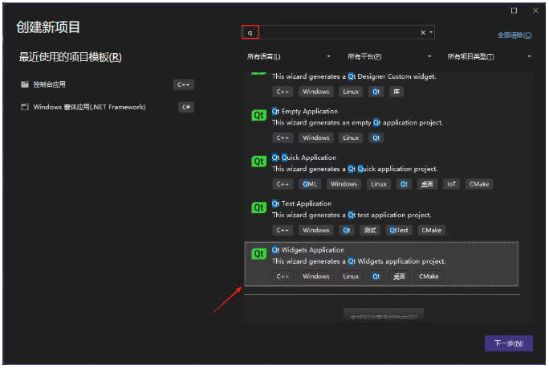Open the 所有语言 language filter dropdown

pyautogui.click(x=288, y=56)
